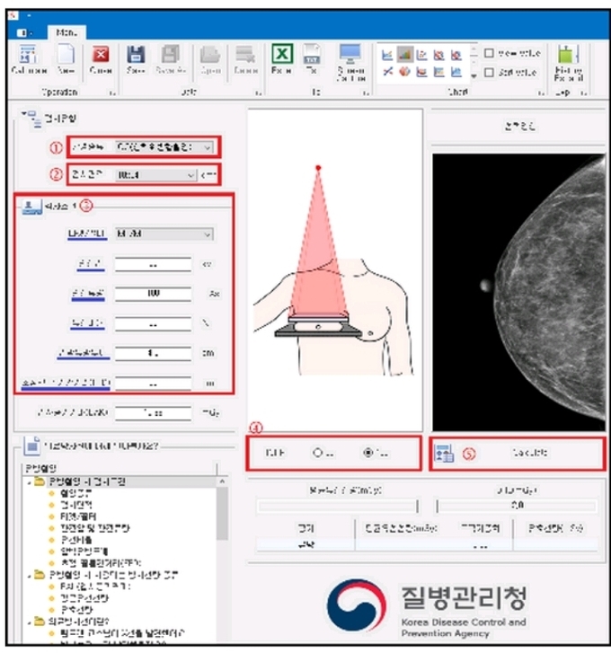Select the pie chart type icon
This screenshot has height=653, width=611.
404,72
